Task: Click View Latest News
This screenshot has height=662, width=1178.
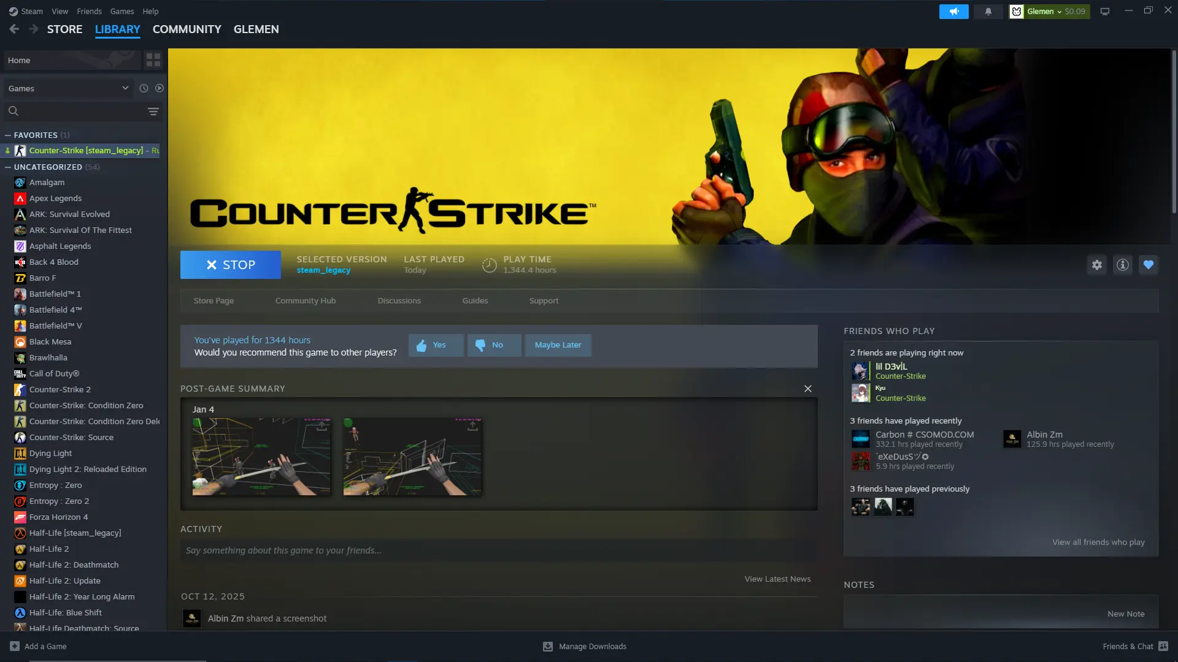Action: [777, 579]
